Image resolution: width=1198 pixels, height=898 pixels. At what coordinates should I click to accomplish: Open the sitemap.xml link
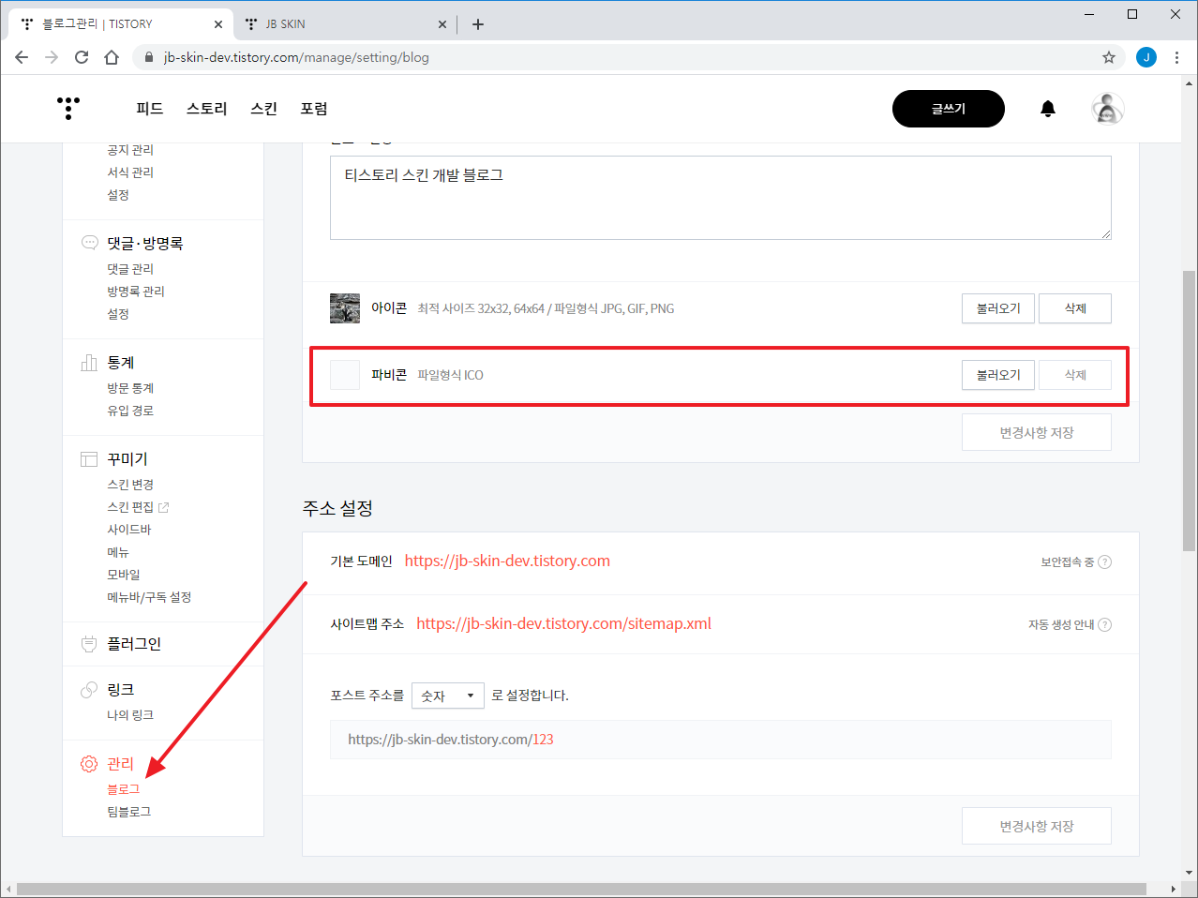pos(563,623)
